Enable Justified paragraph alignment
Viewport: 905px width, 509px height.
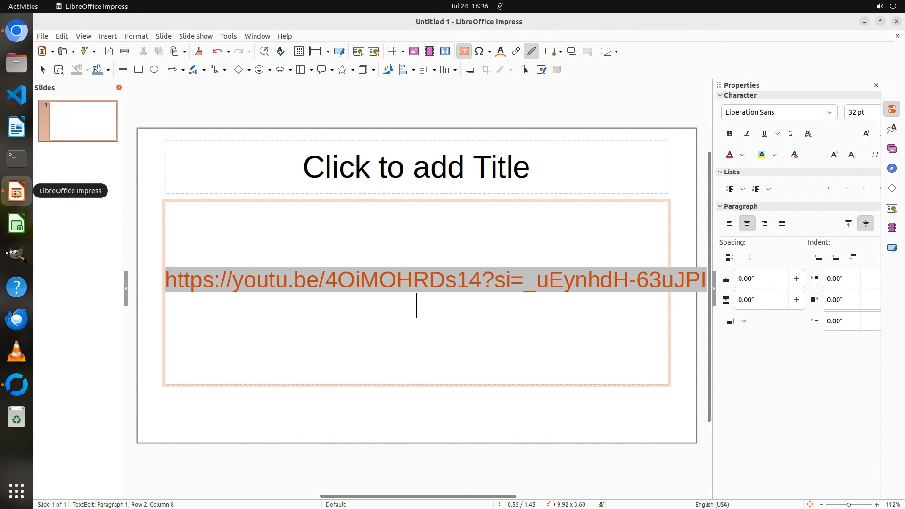[782, 224]
